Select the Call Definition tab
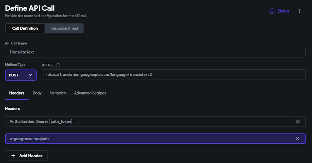Screen dimensions: 312x163 pos(25,28)
